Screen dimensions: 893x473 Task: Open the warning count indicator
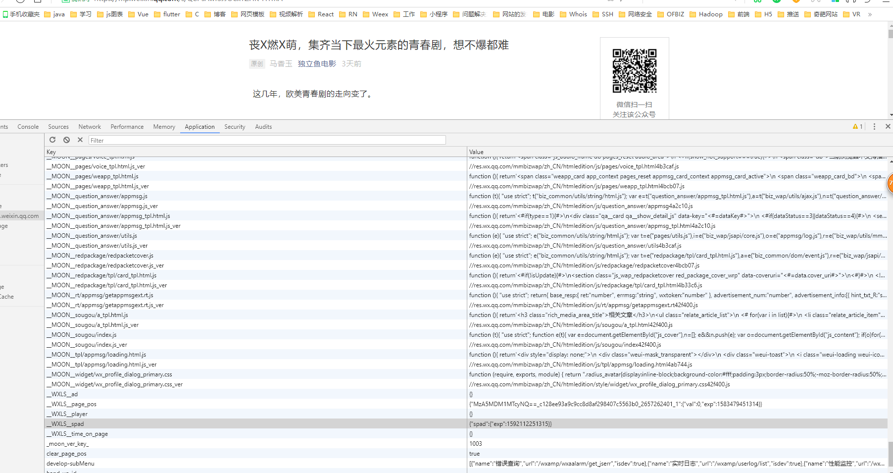coord(858,127)
